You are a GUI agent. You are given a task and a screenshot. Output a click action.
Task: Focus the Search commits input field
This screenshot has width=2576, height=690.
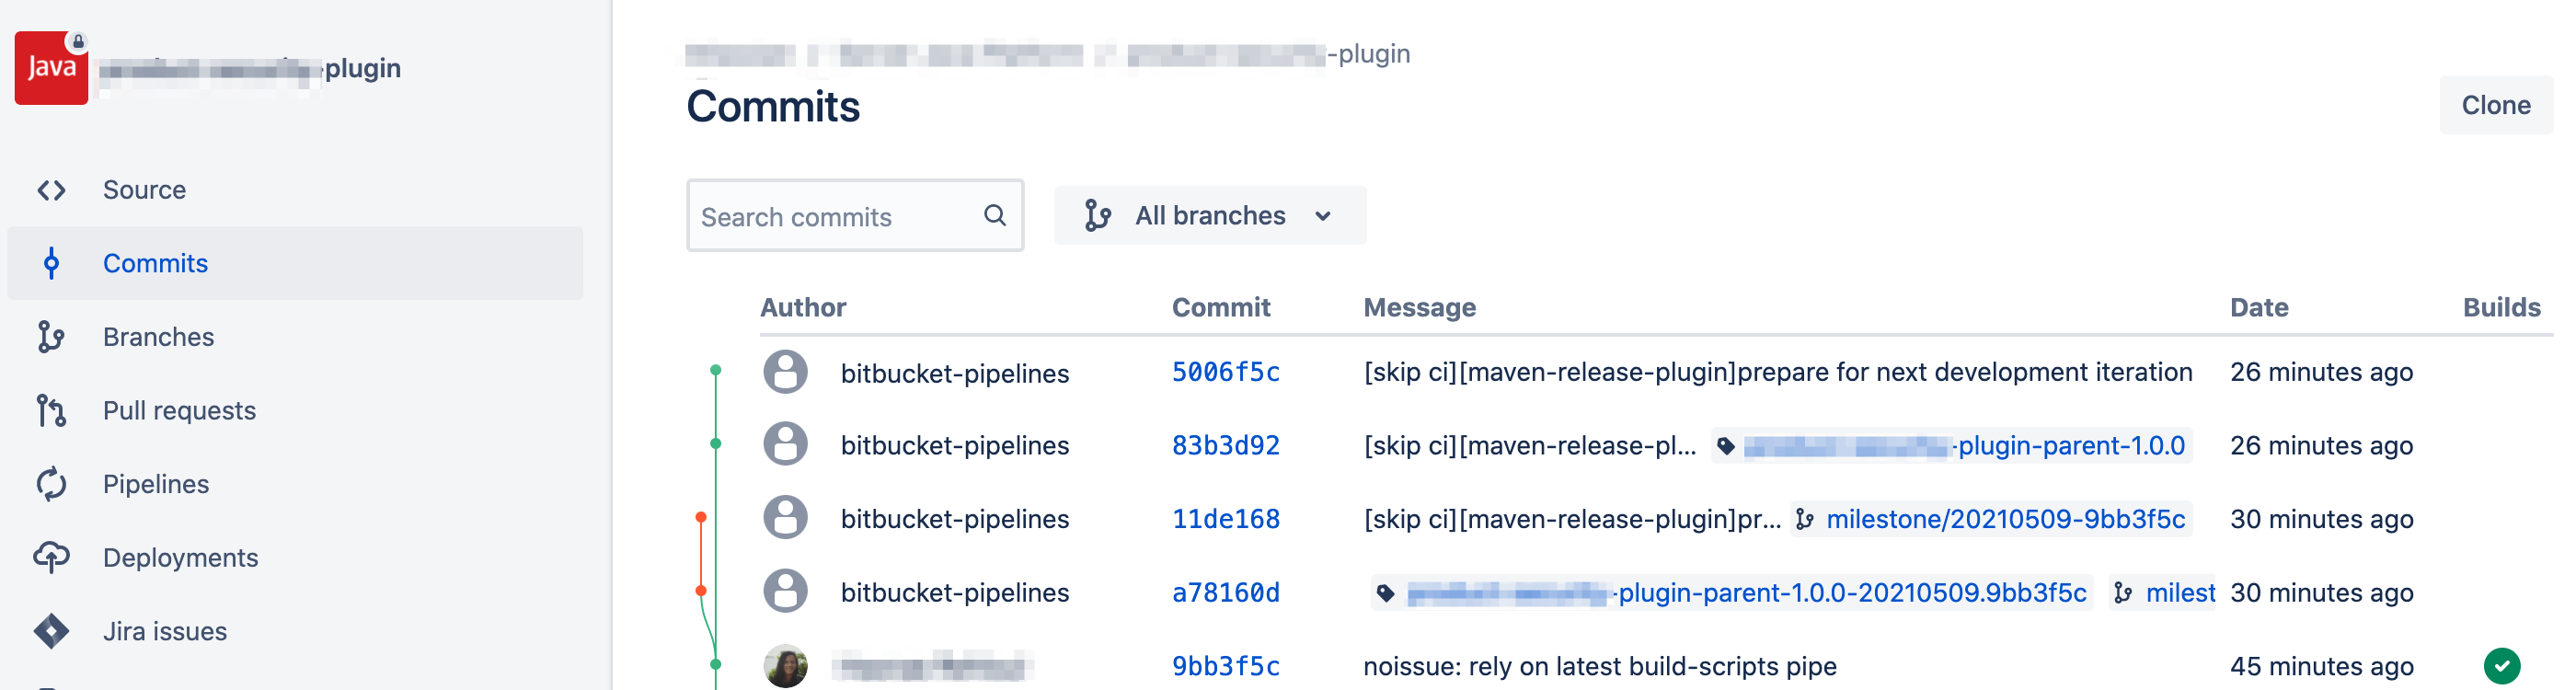(x=855, y=216)
